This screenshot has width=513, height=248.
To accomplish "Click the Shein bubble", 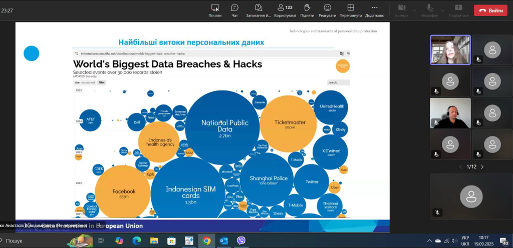I will click(x=278, y=212).
